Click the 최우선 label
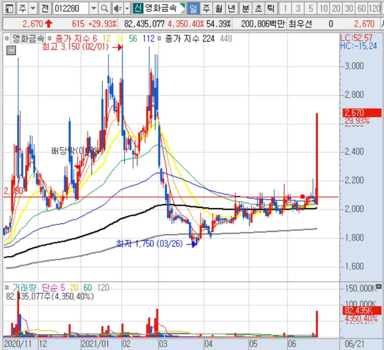The width and height of the screenshot is (384, 350). click(299, 24)
